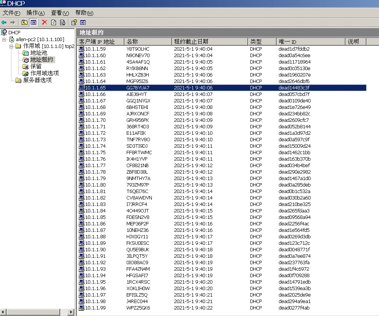Click the 保留 folder icon

click(25, 66)
